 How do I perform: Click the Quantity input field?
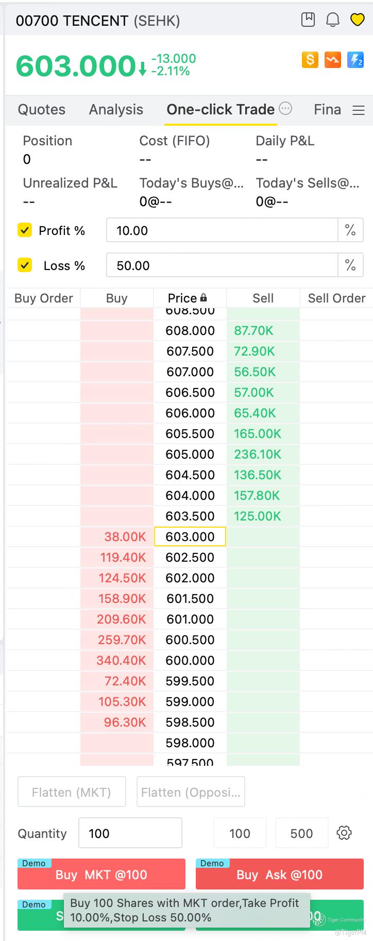(x=130, y=833)
